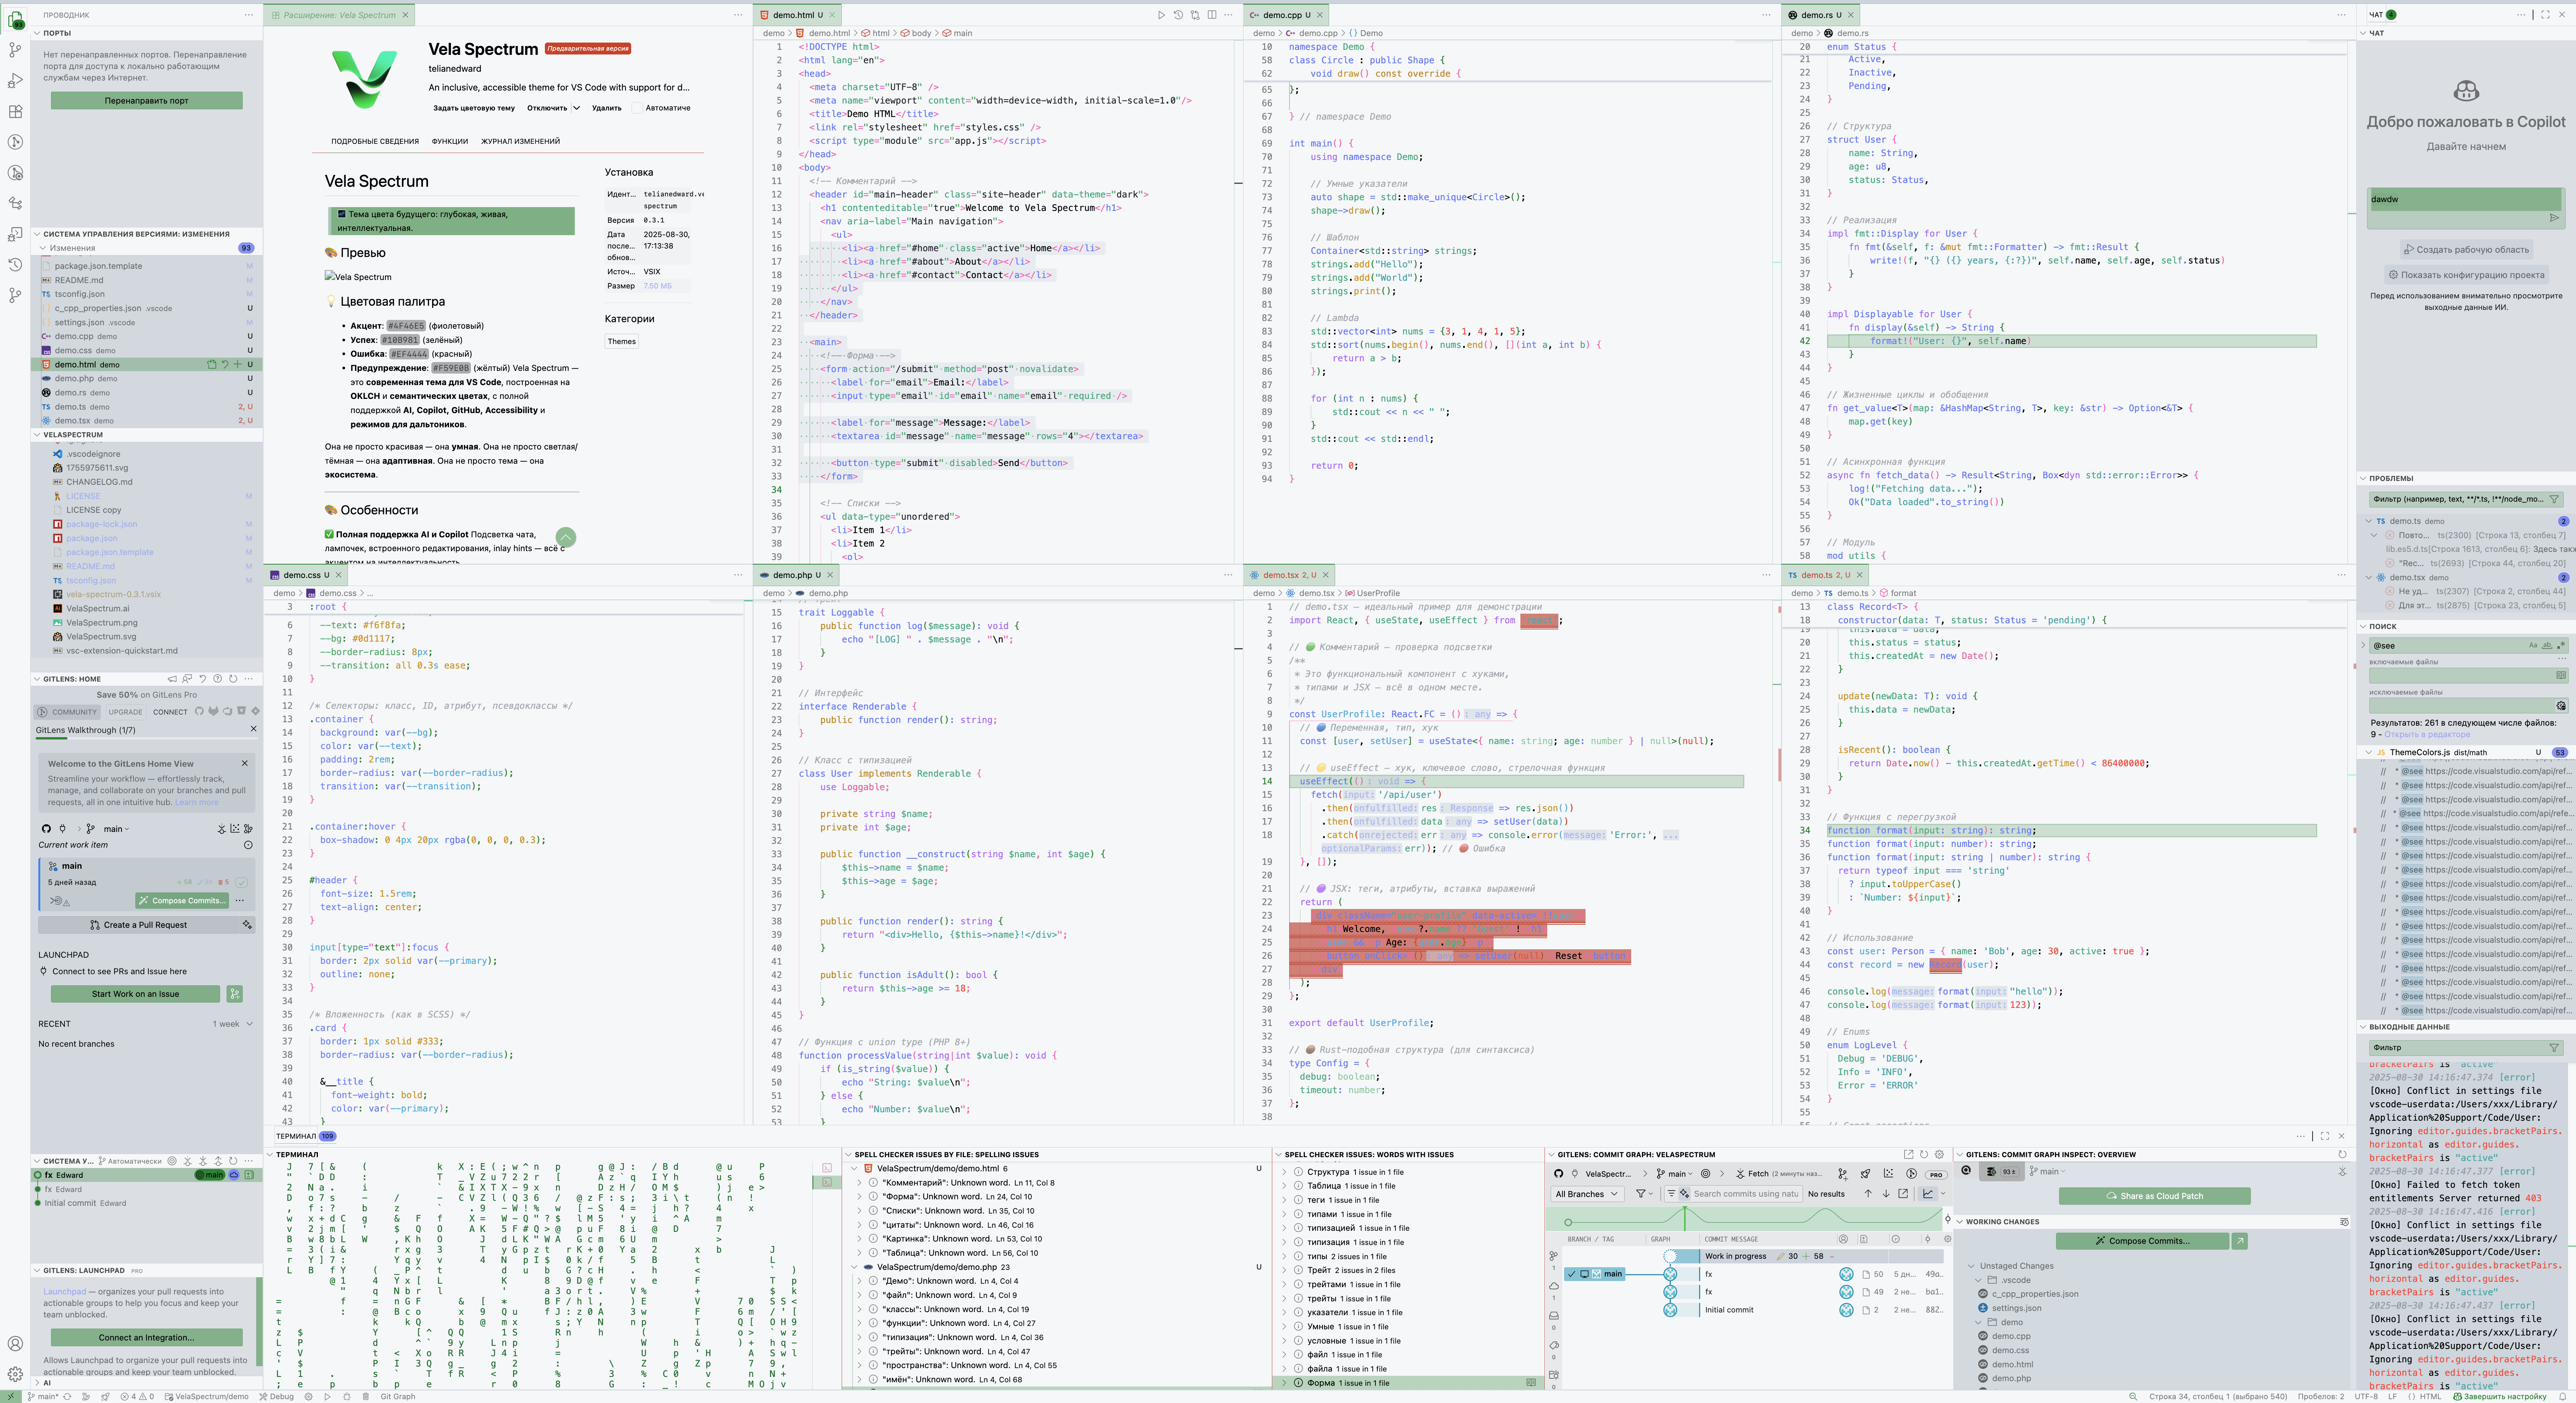Open Run and Debug in activity bar
Image resolution: width=2576 pixels, height=1403 pixels.
point(15,80)
